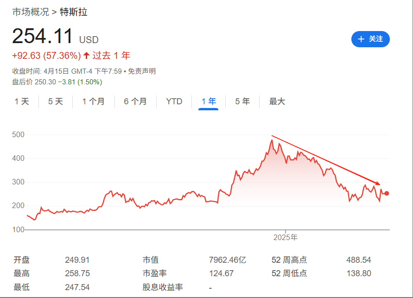413x298 pixels.
Task: Select the 5 天 time range tab
Action: [x=55, y=101]
